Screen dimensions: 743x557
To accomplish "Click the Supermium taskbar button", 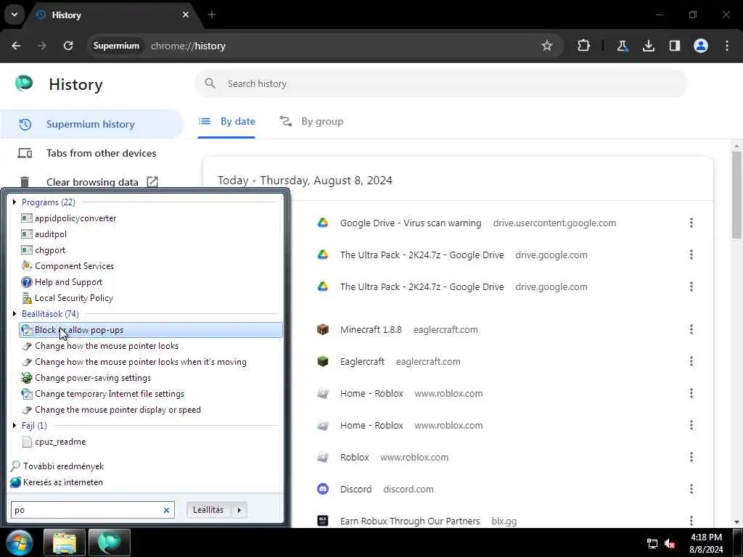I will point(109,542).
